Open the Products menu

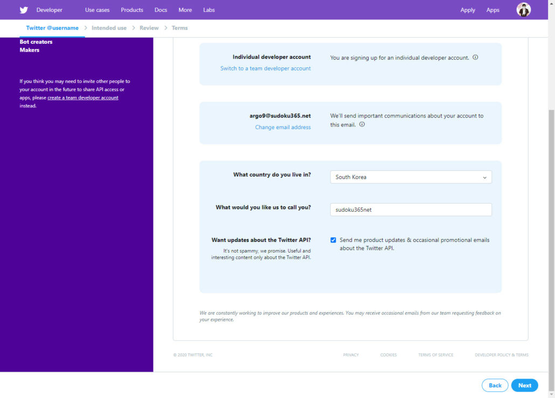coord(132,10)
